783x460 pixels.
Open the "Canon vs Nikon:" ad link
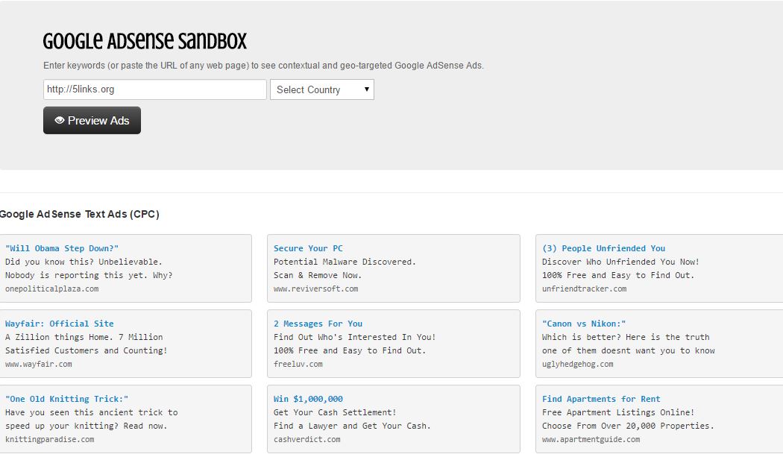pos(584,324)
